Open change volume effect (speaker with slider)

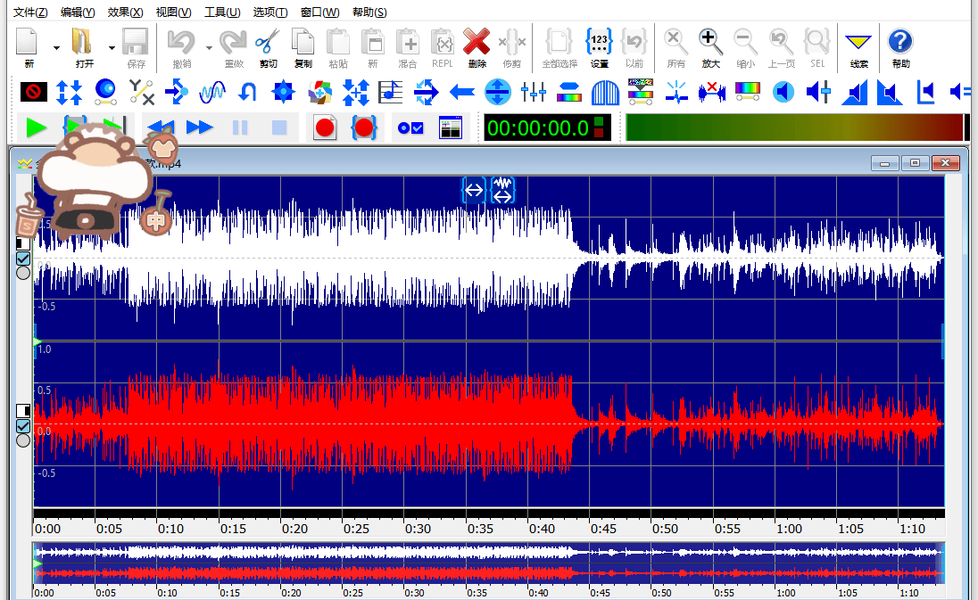819,92
